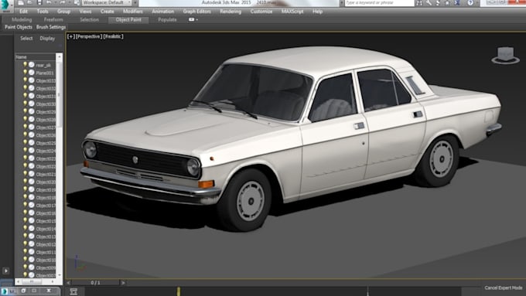526x296 pixels.
Task: Click the Brush Settings panel button
Action: point(51,27)
